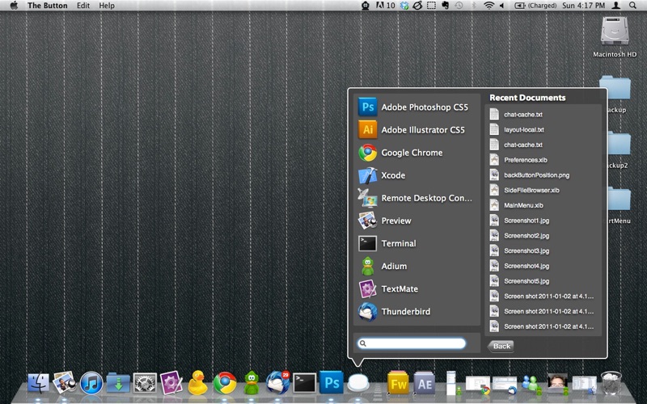
Task: Open the battery Charged status menu
Action: [x=535, y=6]
